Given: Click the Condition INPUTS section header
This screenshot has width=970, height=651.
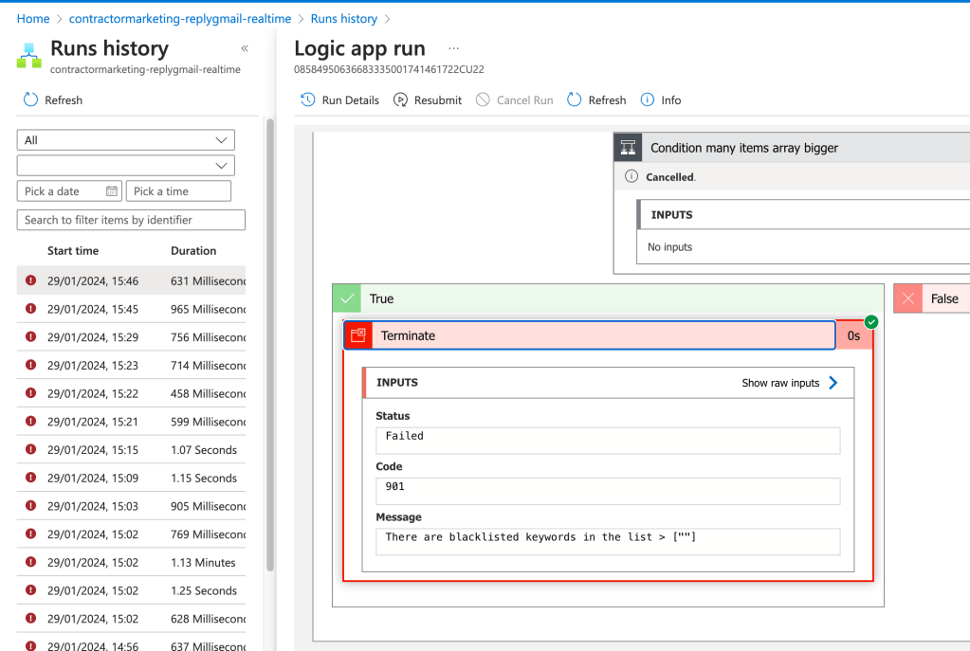Looking at the screenshot, I should coord(804,214).
